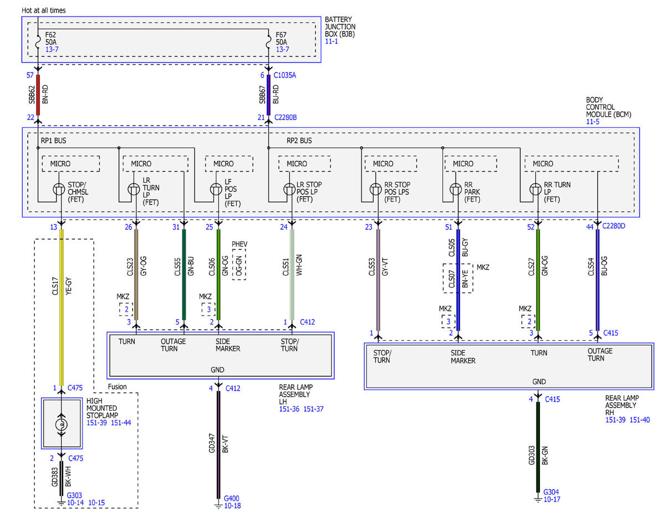Click the High Mounted Stoplamp bulb symbol
This screenshot has height=513, width=665.
coord(62,423)
